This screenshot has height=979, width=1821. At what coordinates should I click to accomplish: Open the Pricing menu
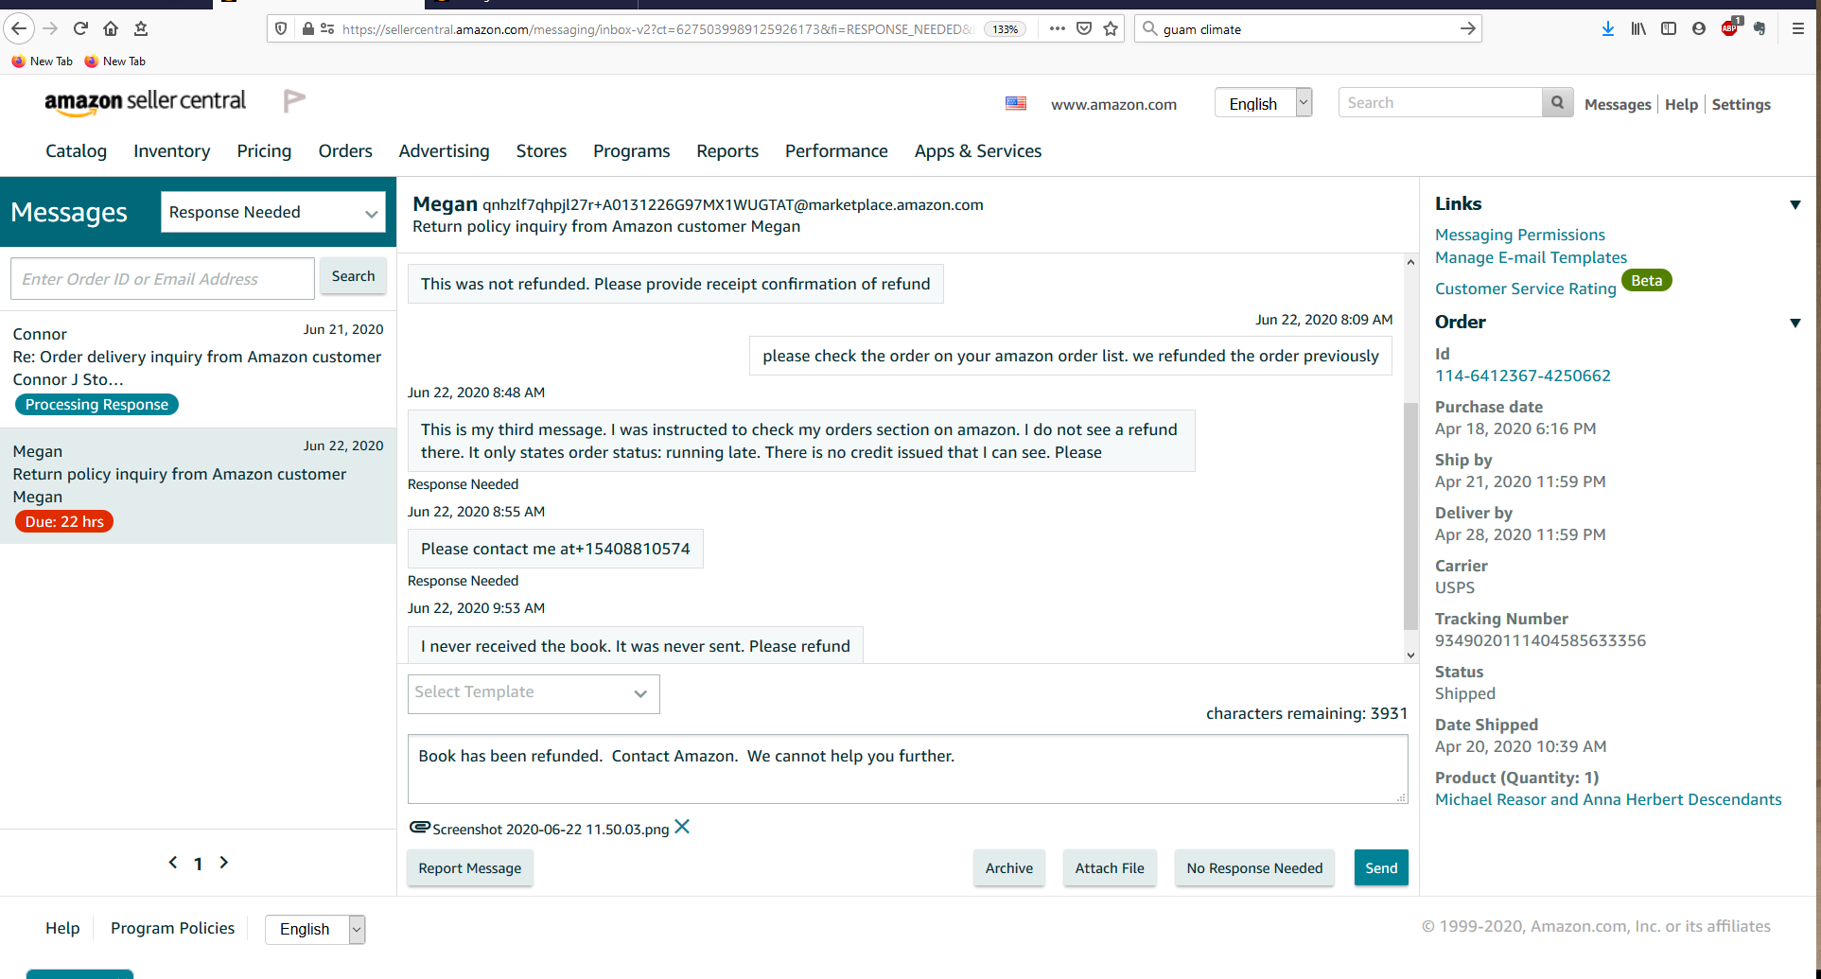click(264, 151)
